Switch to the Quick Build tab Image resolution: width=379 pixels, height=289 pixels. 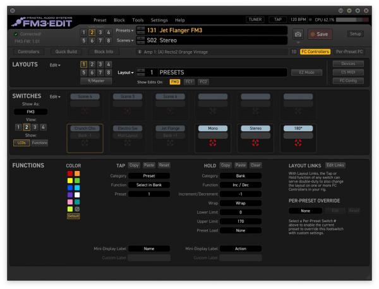[66, 52]
